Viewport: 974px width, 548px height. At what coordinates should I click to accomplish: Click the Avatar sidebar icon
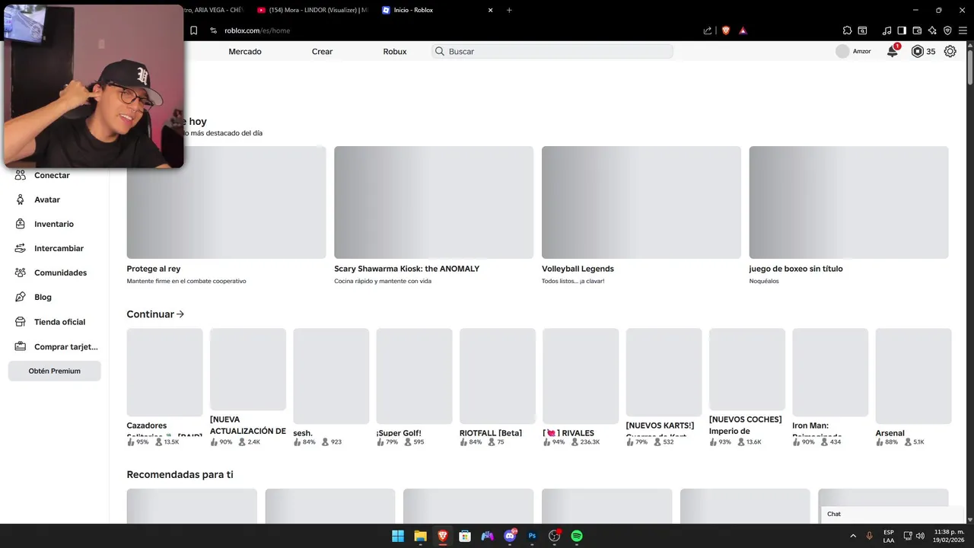[21, 199]
